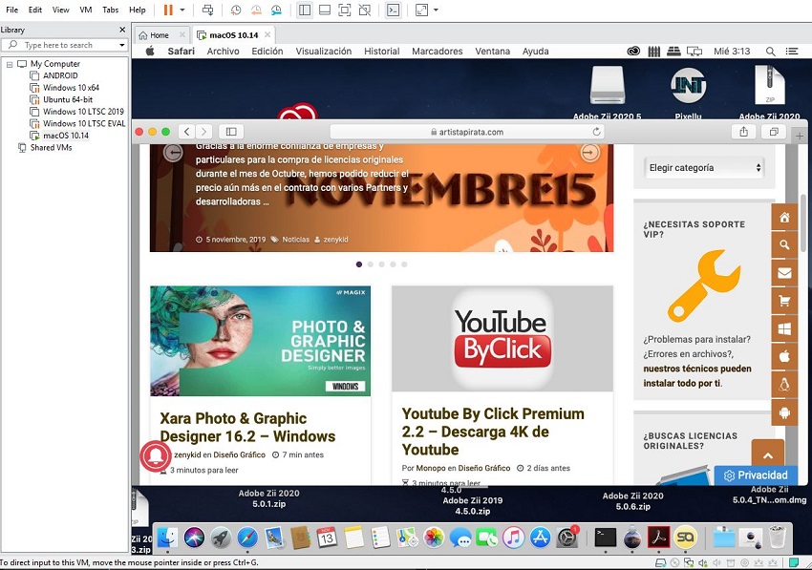Open VMware File menu
Image resolution: width=812 pixels, height=570 pixels.
tap(11, 10)
